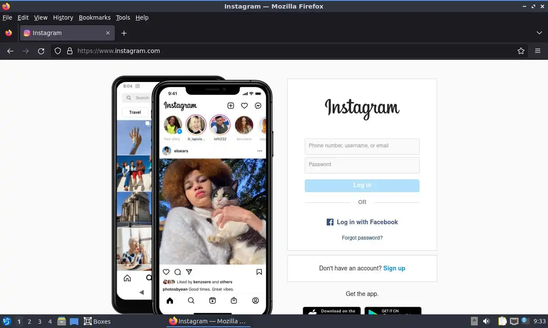Click the Log in button
The image size is (548, 328).
(362, 185)
